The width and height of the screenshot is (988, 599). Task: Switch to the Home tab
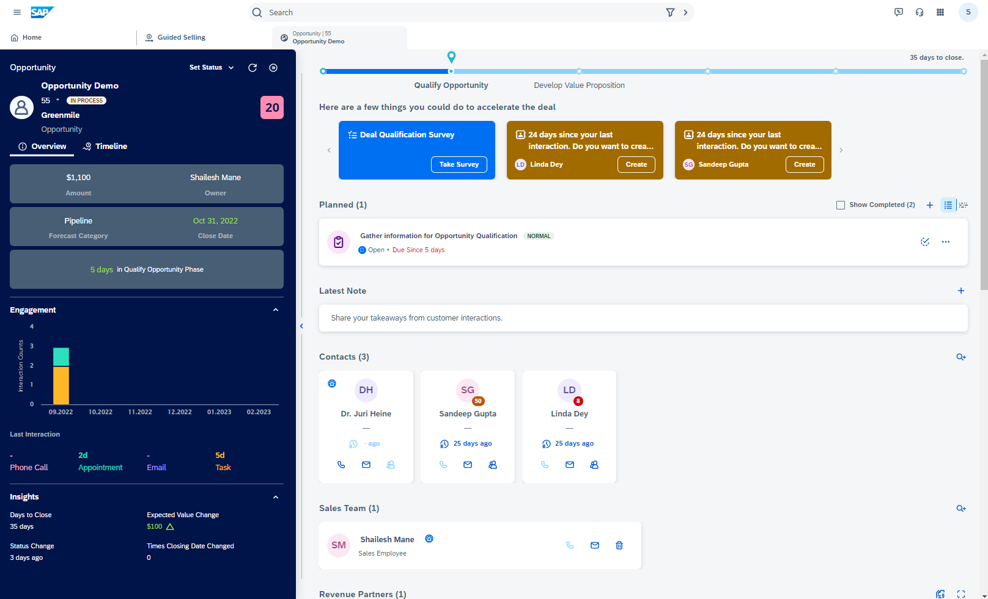26,37
